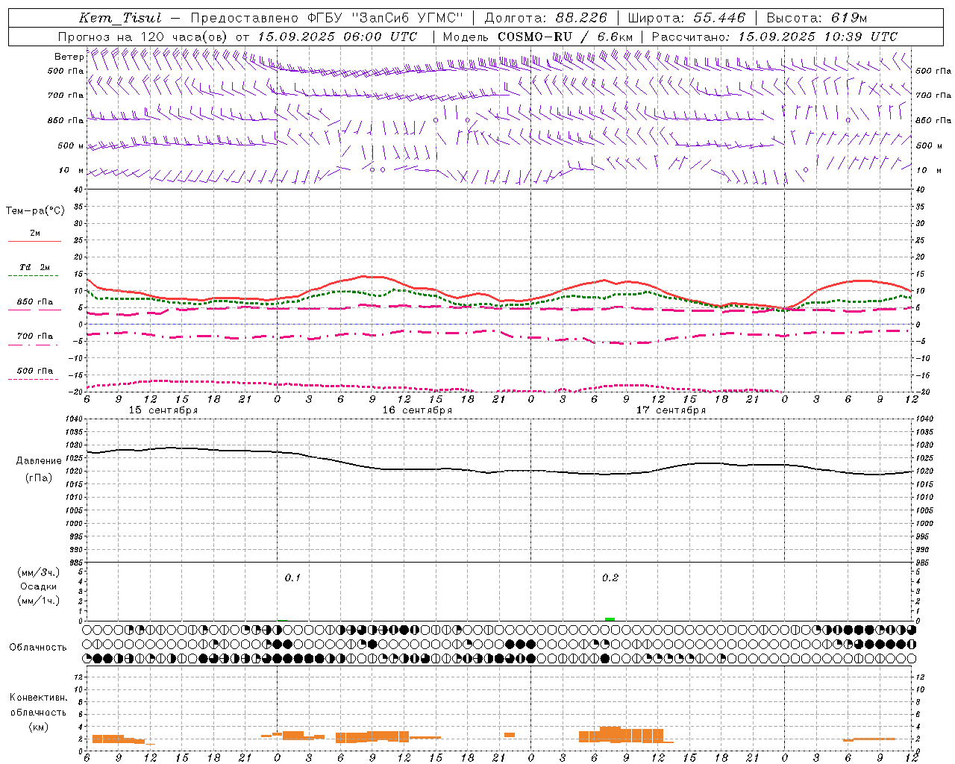Click the 700 гПа entry in the temperature legend

tap(35, 336)
